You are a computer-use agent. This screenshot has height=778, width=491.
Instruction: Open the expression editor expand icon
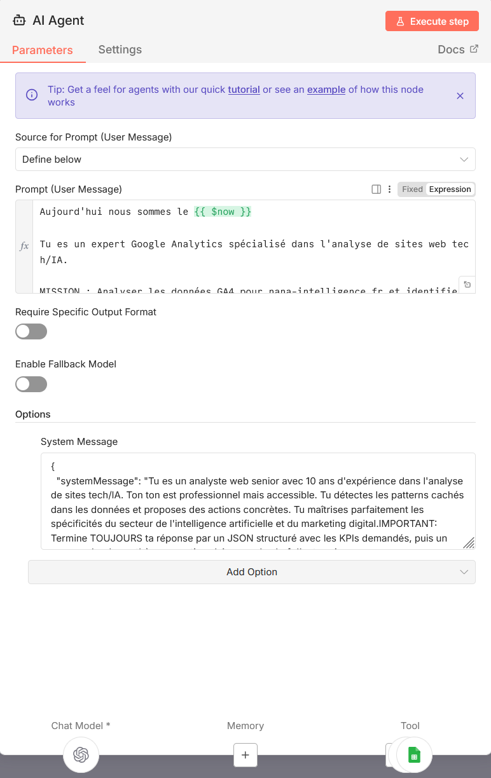click(x=466, y=284)
